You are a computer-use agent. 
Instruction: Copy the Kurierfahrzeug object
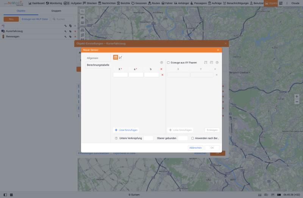point(70,31)
